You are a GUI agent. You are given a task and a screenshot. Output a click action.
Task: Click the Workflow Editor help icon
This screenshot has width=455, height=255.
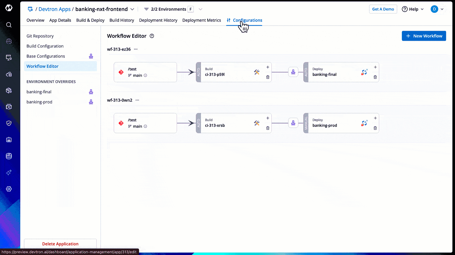pyautogui.click(x=152, y=36)
